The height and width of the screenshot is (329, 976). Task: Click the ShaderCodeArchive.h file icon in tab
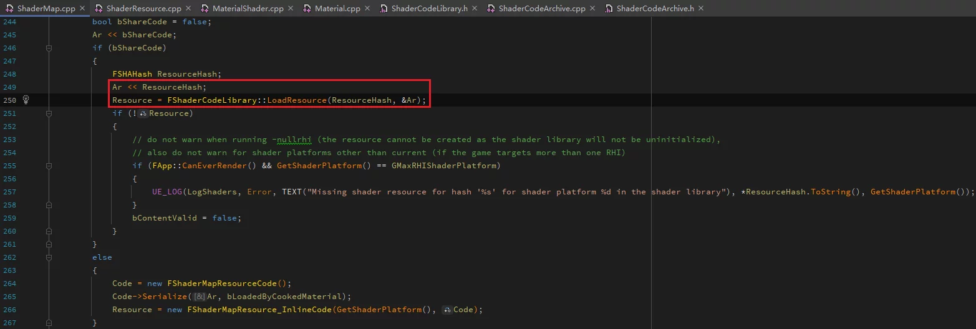click(x=608, y=9)
